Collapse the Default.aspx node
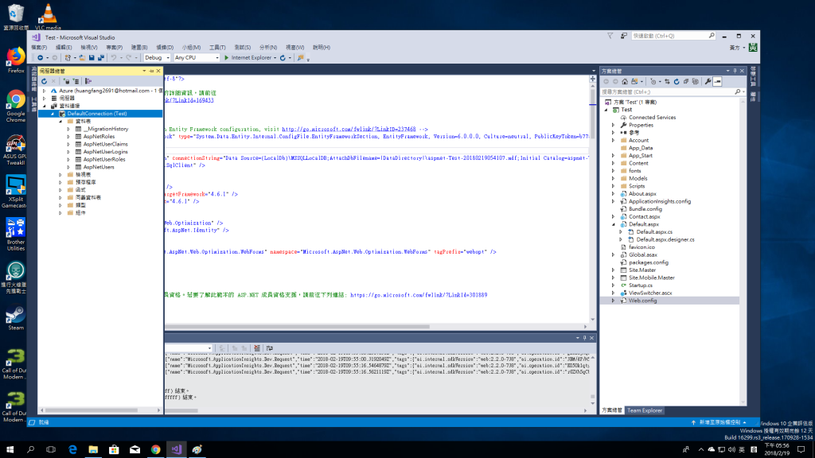815x458 pixels. [614, 224]
